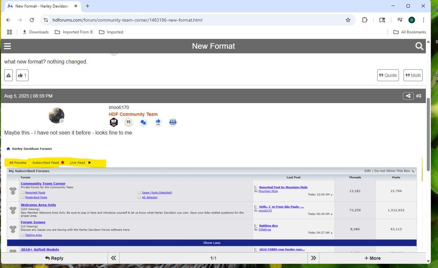This screenshot has height=268, width=438.
Task: Select the New Format browser tab
Action: click(42, 6)
